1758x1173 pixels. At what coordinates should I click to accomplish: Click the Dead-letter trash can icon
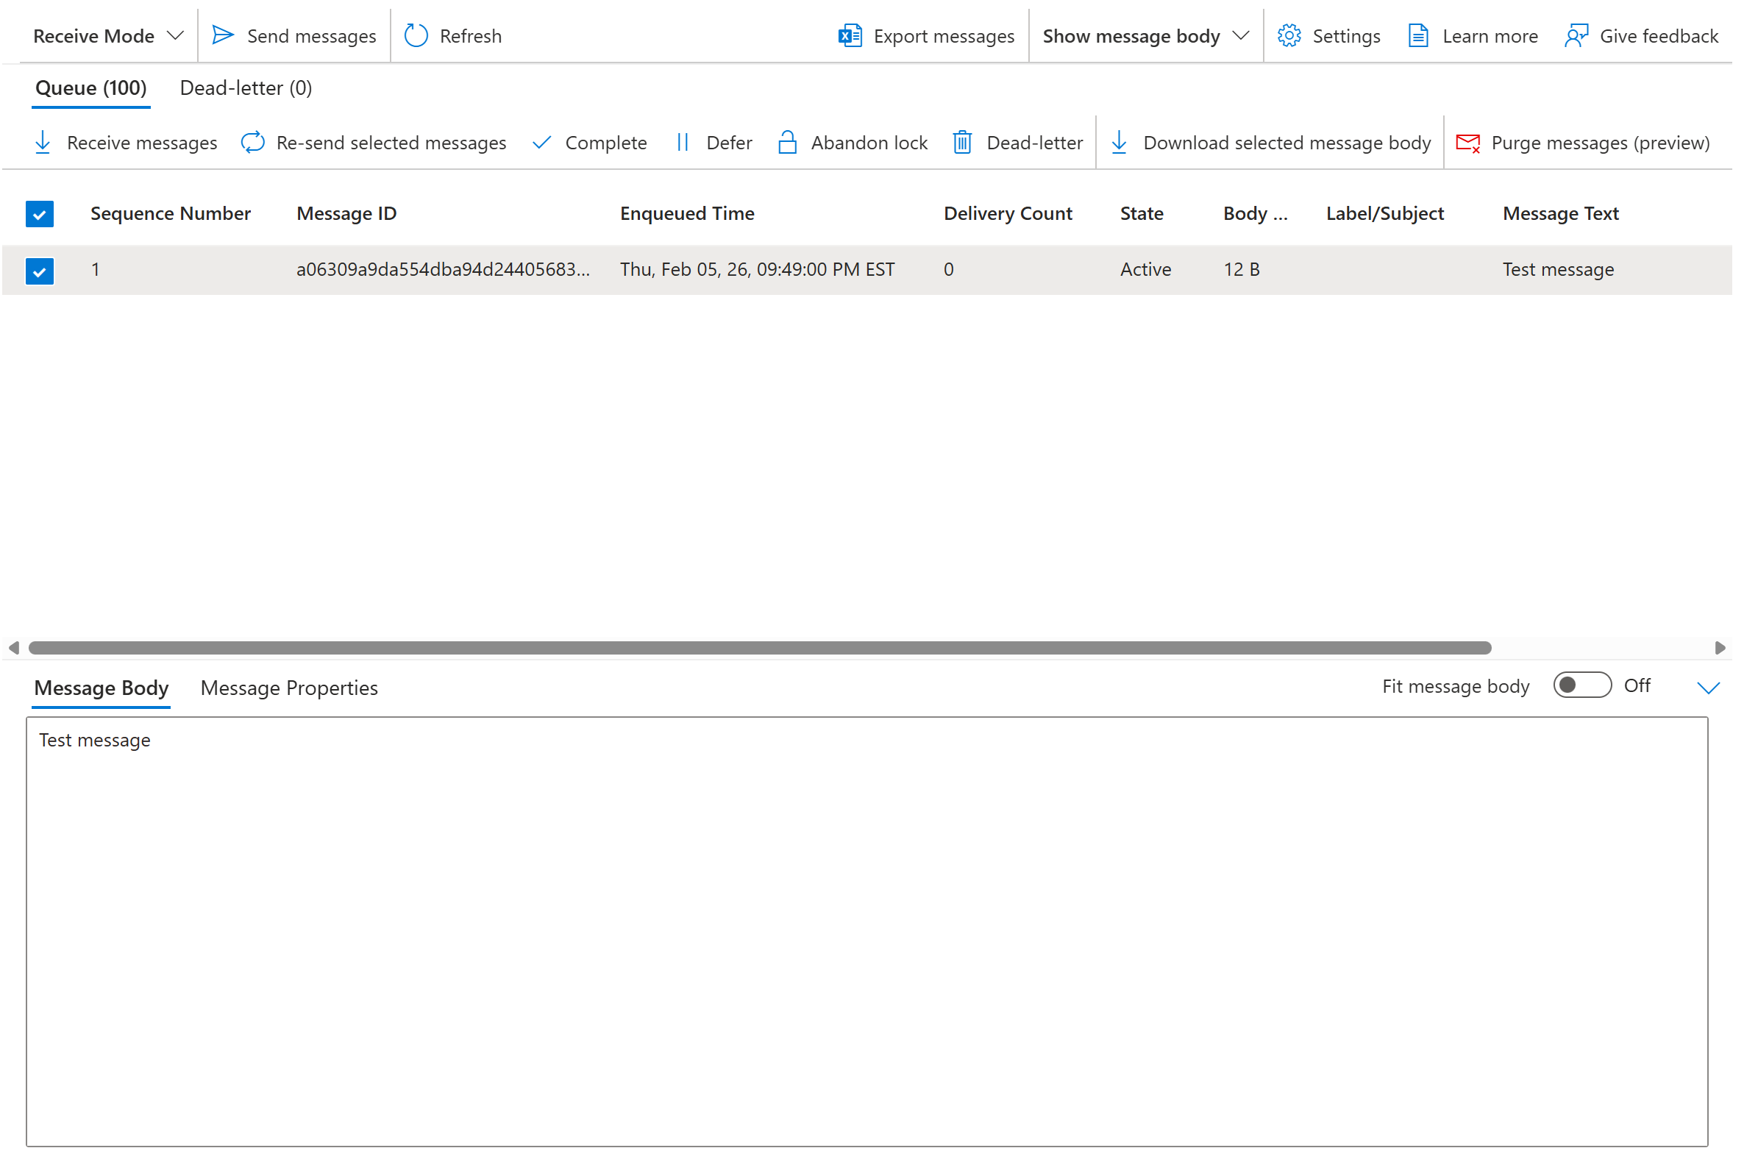tap(963, 143)
